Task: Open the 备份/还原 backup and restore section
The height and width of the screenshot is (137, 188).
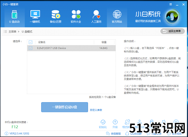Action: [56, 17]
